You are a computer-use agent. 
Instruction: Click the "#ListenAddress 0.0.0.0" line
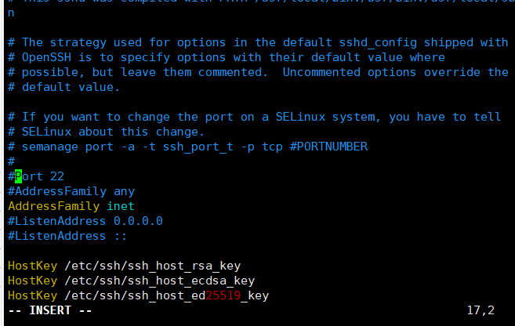(85, 221)
